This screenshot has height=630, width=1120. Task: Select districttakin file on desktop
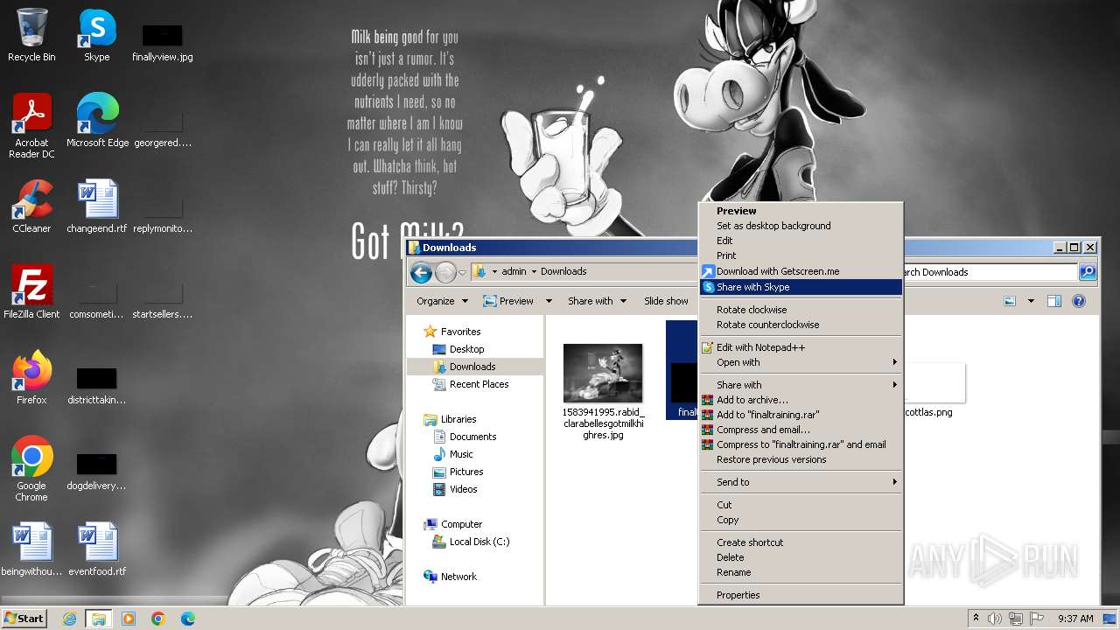pos(97,385)
